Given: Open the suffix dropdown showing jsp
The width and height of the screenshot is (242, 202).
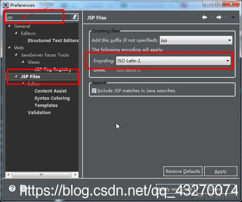Looking at the screenshot, I should (x=196, y=40).
